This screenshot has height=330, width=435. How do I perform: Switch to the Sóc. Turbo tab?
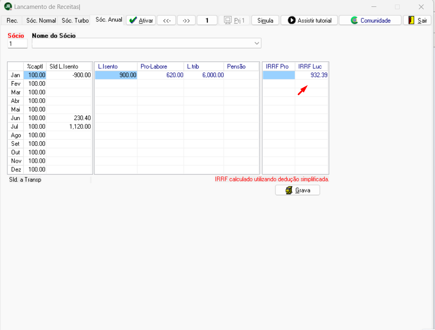pyautogui.click(x=75, y=21)
